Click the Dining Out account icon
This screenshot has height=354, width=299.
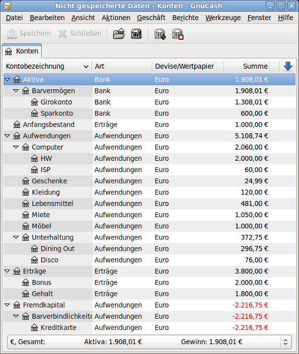click(34, 249)
